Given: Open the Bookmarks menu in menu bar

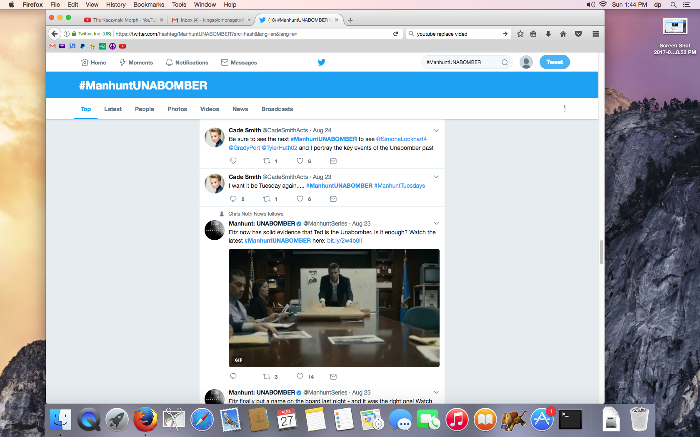Looking at the screenshot, I should 149,5.
